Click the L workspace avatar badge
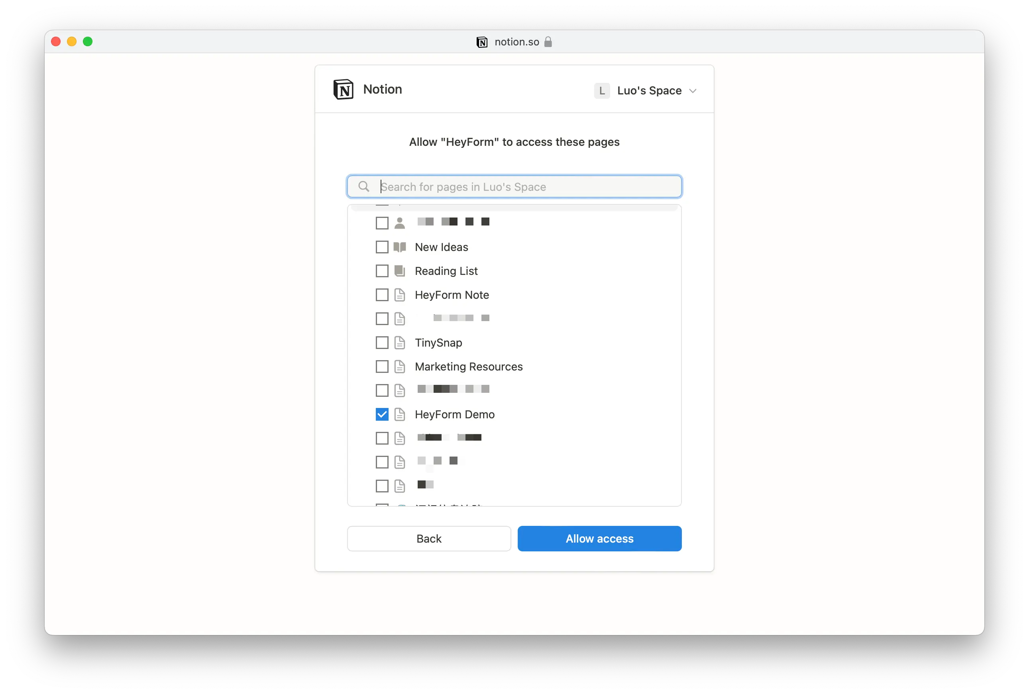This screenshot has width=1029, height=694. [601, 90]
